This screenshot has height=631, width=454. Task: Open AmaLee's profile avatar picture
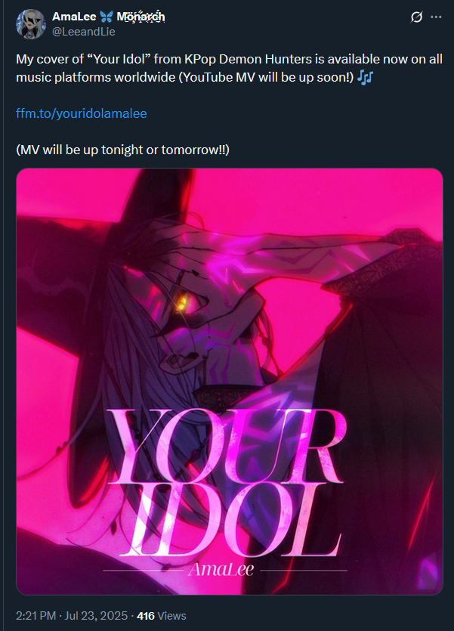click(31, 24)
